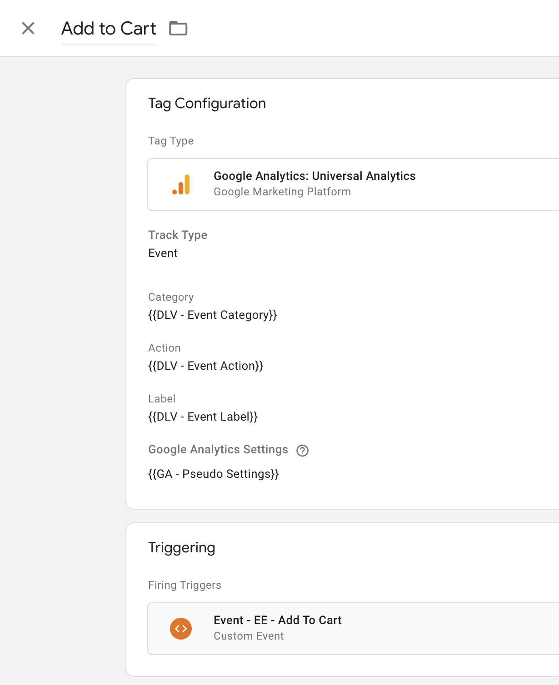Select the {{DLV - Event Action}} value
This screenshot has width=559, height=685.
[206, 366]
